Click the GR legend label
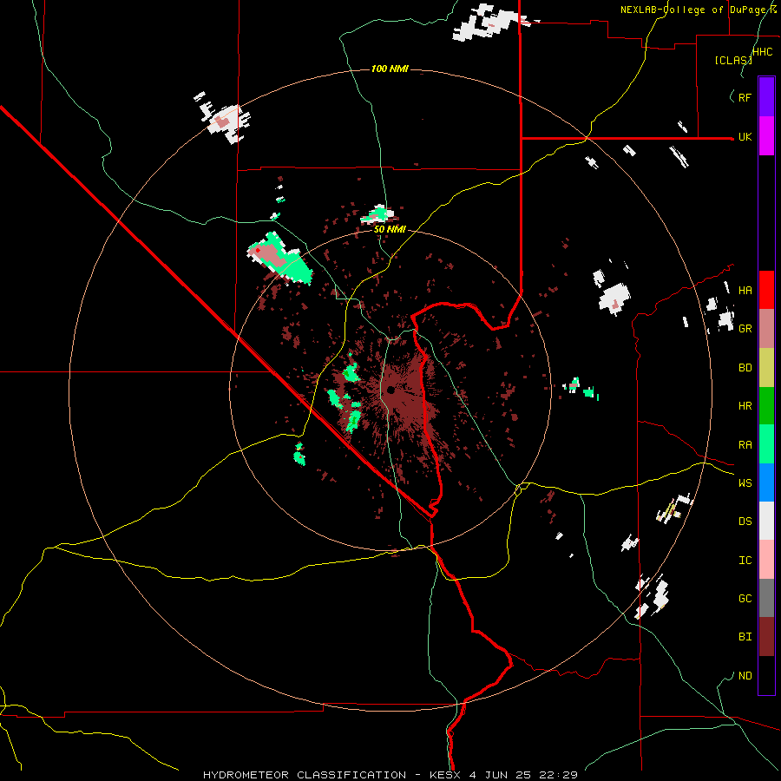The image size is (781, 781). (x=745, y=329)
